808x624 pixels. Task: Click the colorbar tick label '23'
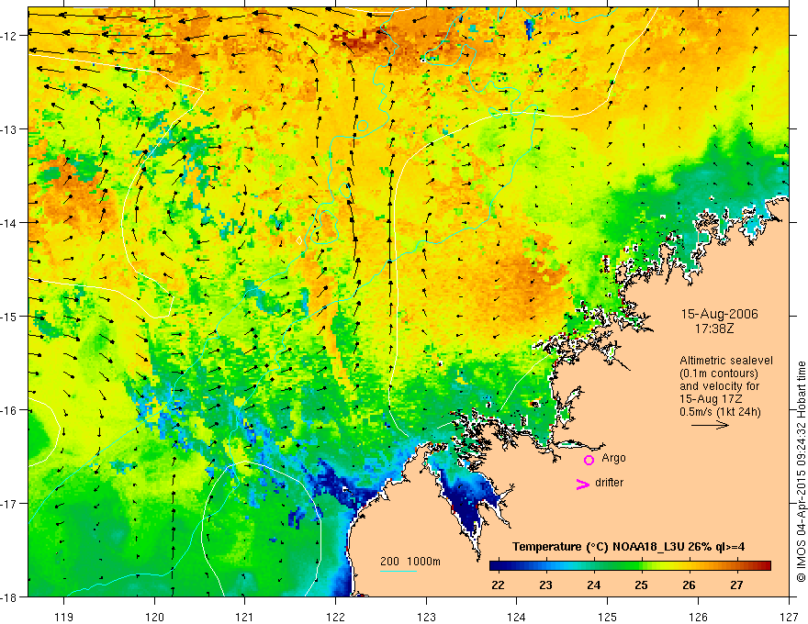545,585
